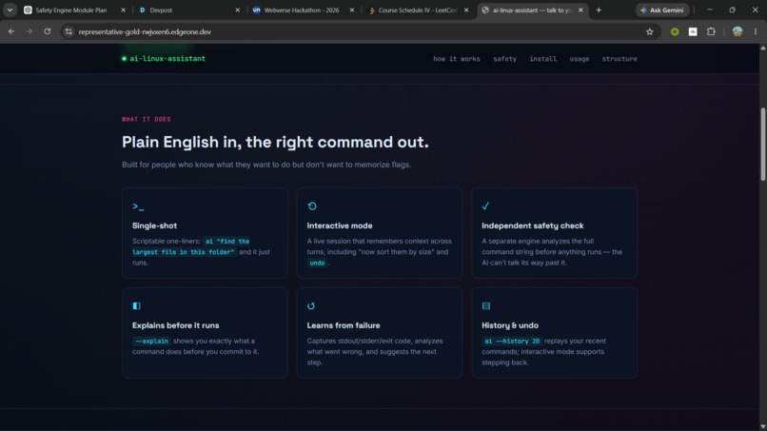Open site information icon in address bar
Image resolution: width=767 pixels, height=431 pixels.
click(69, 31)
